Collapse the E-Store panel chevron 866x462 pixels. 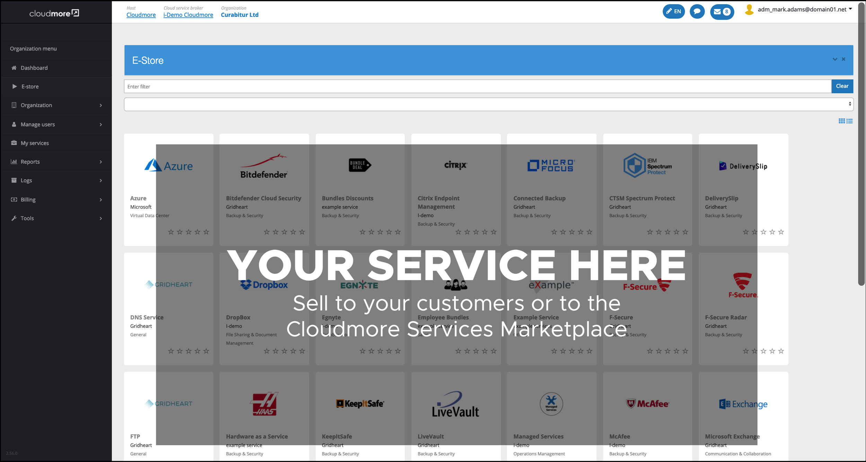coord(835,59)
